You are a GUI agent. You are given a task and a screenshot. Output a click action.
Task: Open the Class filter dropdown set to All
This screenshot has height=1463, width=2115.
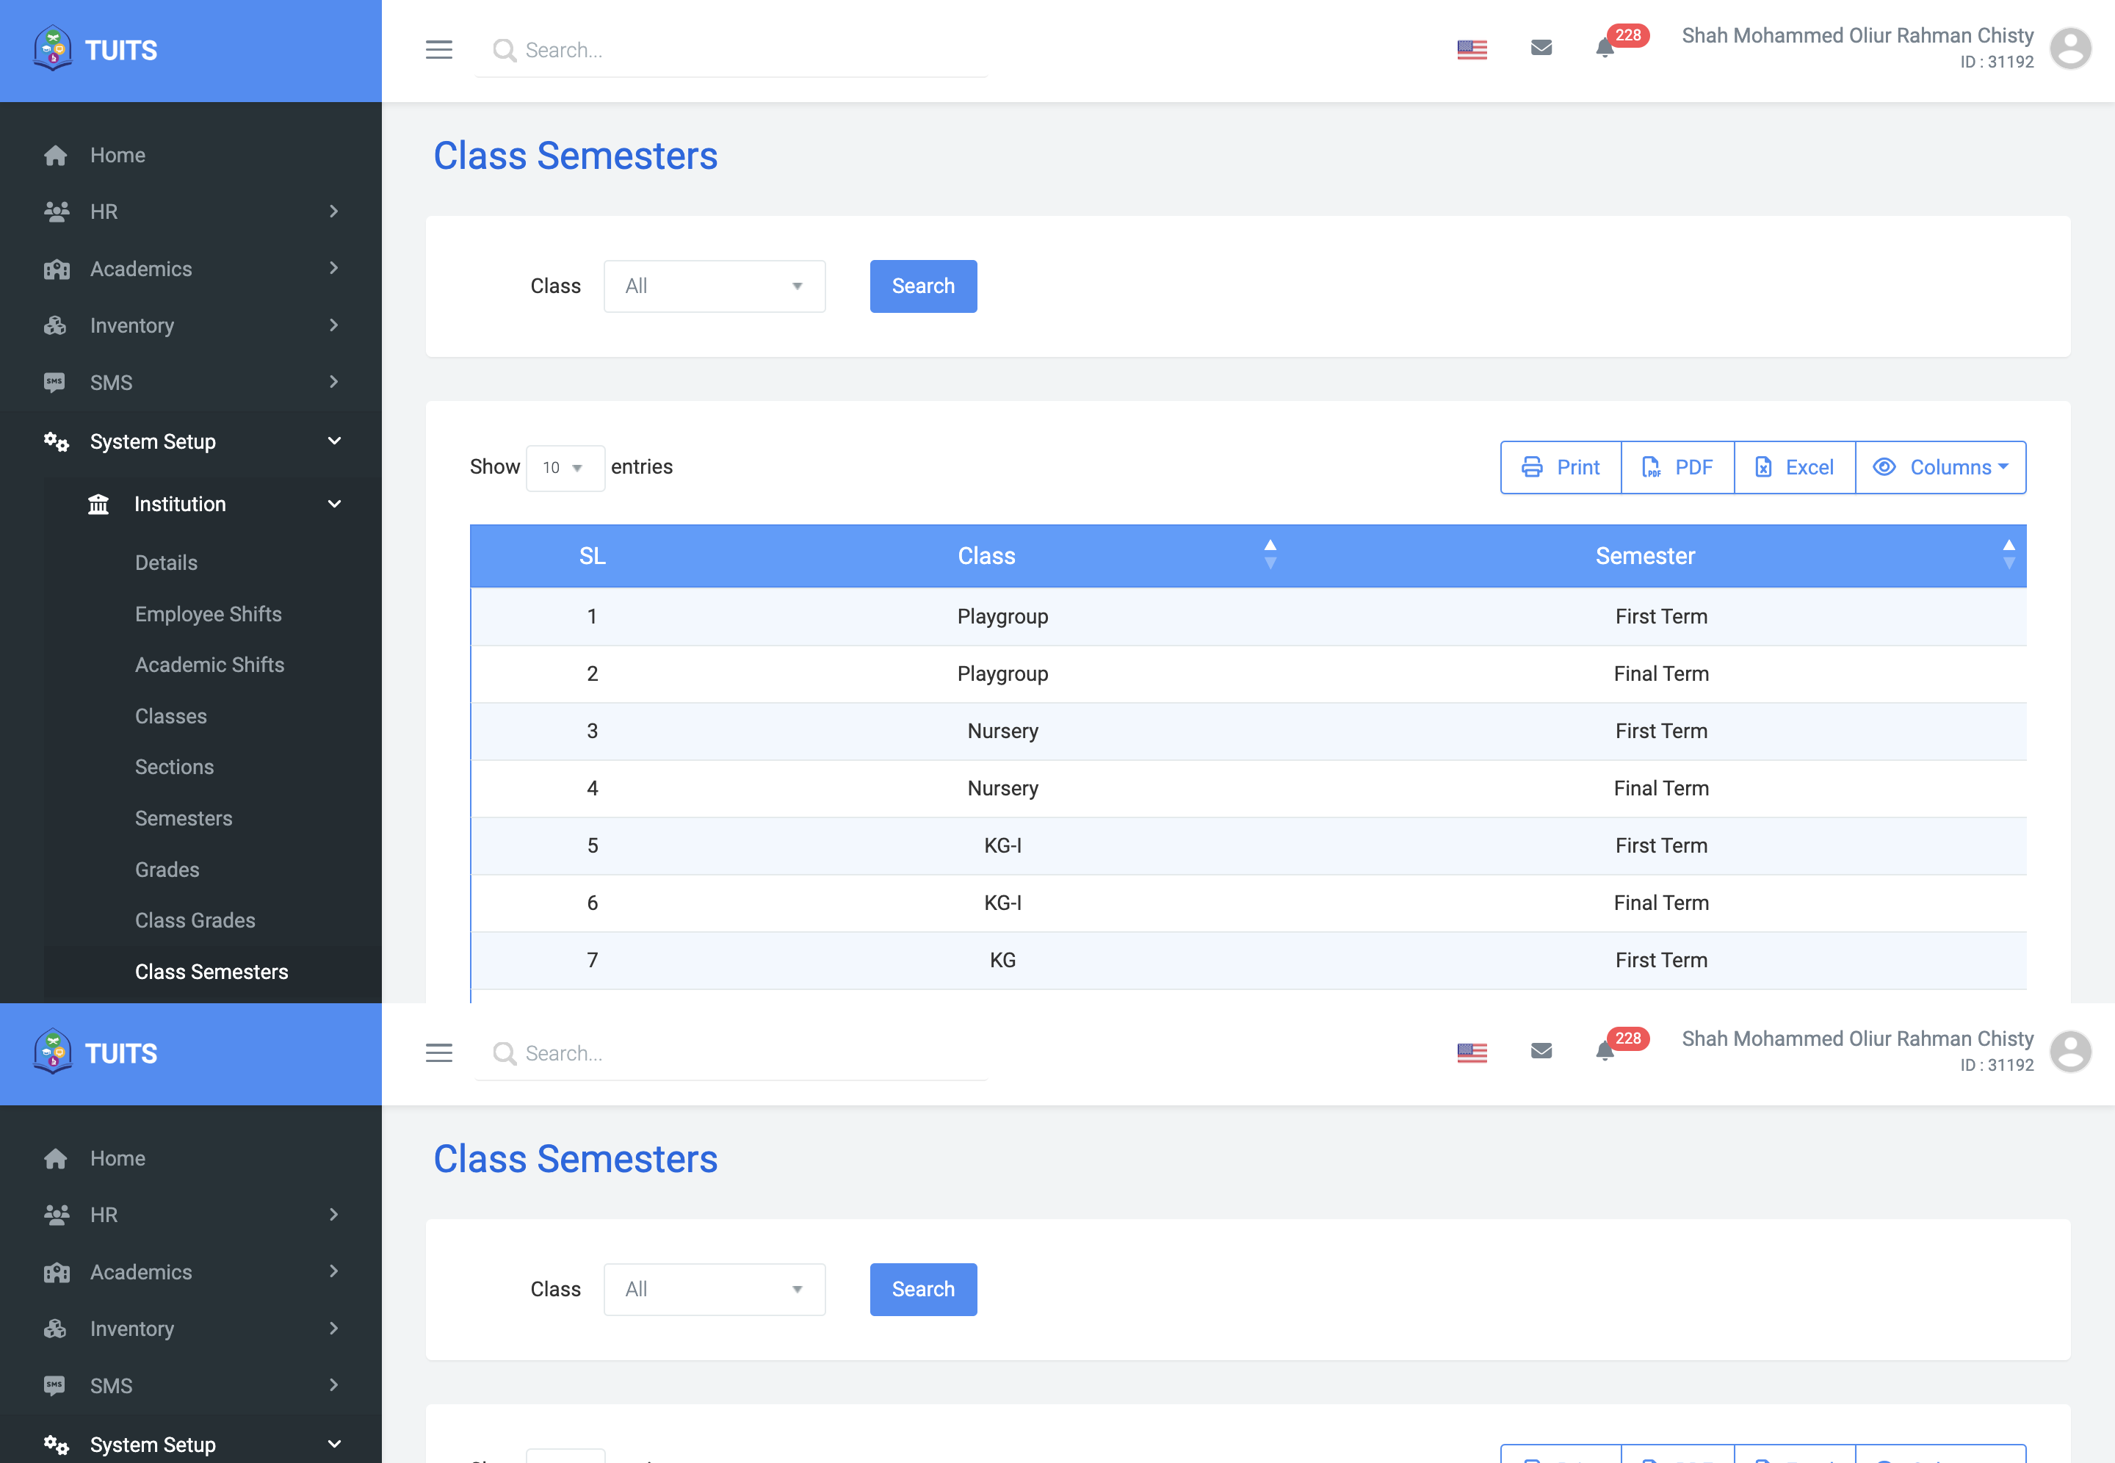pyautogui.click(x=714, y=286)
